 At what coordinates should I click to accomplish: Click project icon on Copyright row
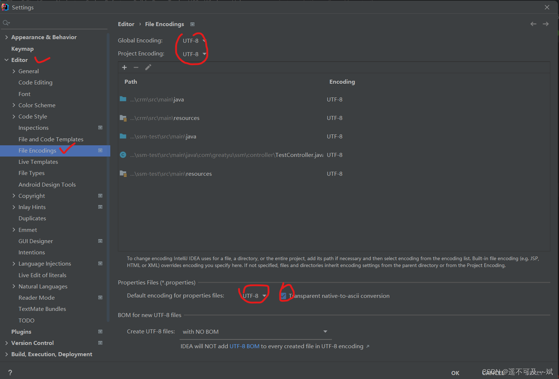100,196
